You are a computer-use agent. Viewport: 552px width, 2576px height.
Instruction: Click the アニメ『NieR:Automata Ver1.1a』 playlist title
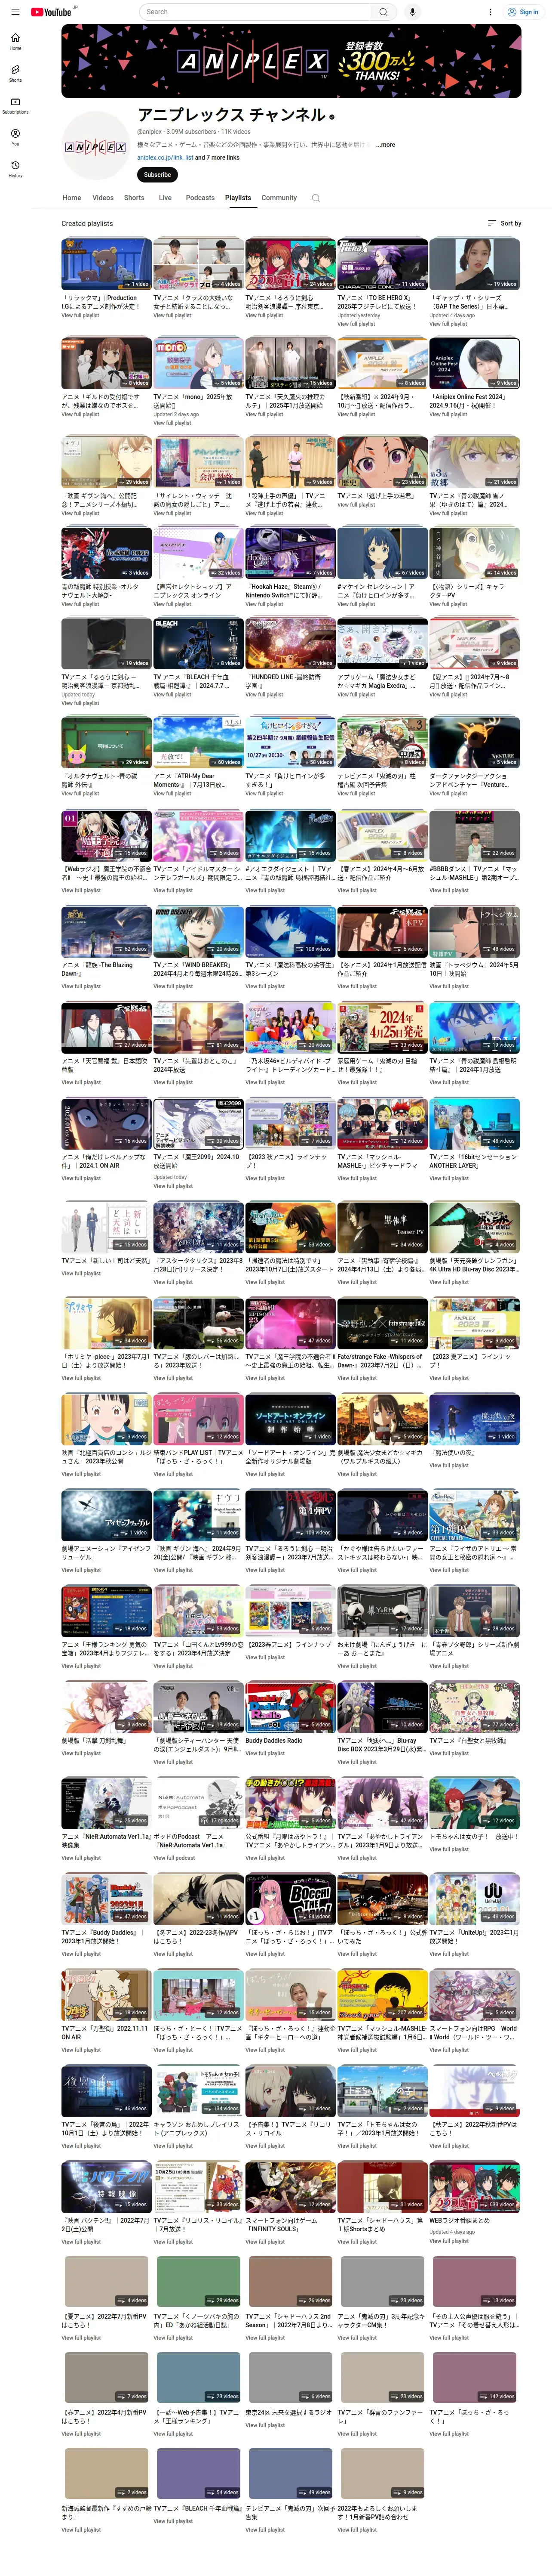click(106, 1840)
